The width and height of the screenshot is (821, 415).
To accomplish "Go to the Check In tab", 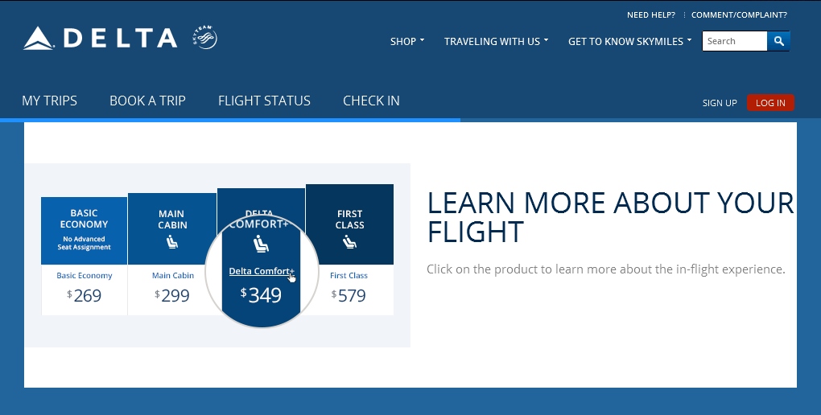I will (371, 101).
